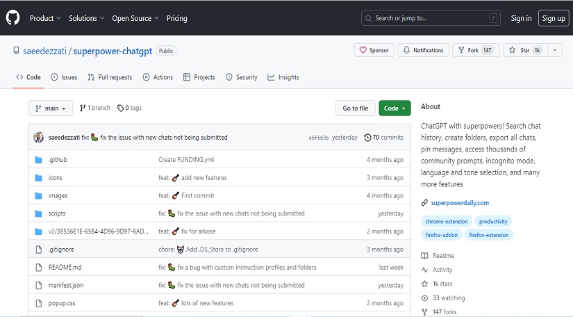Screen dimensions: 573x317
Task: Select the Code tab
Action: (x=28, y=77)
